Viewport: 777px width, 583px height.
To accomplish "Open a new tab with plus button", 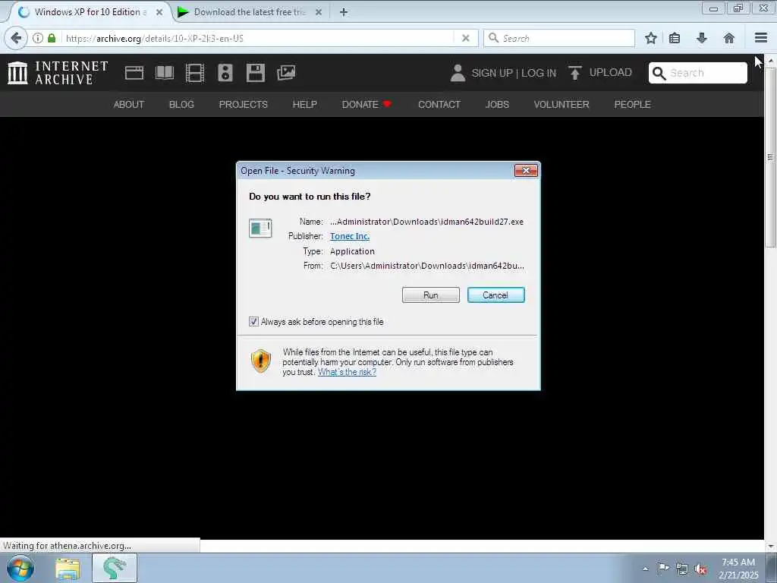I will tap(344, 12).
